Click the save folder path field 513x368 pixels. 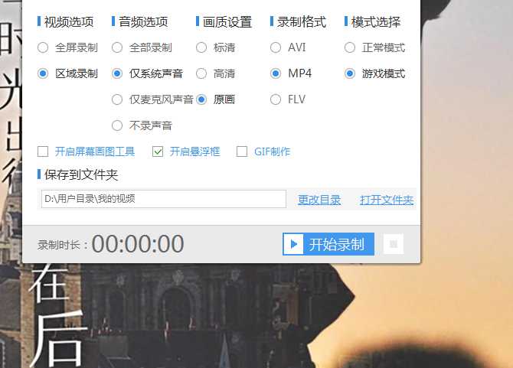coord(164,199)
